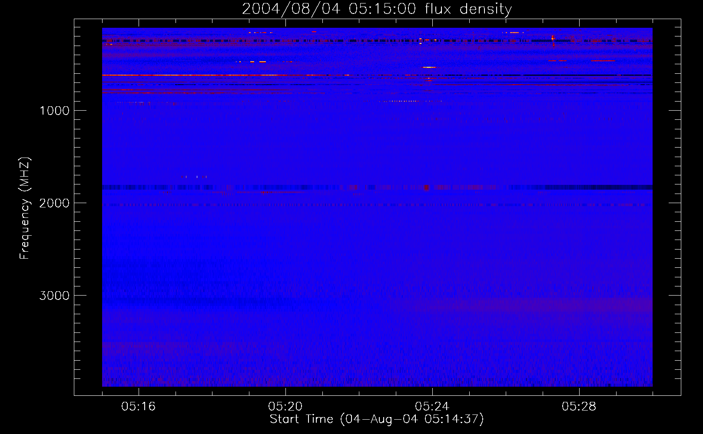This screenshot has height=434, width=703.
Task: Click the 1000 frequency tick label
Action: [54, 111]
